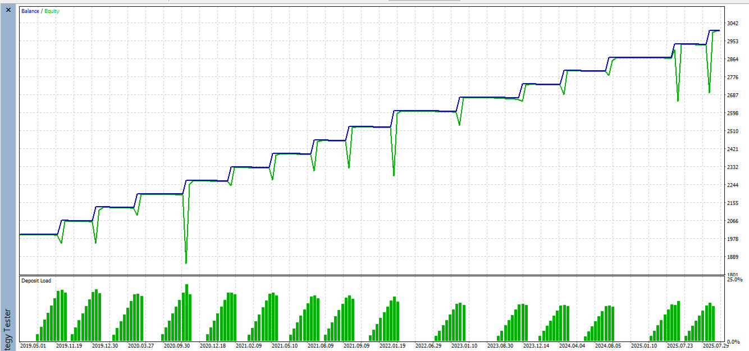The image size is (749, 351).
Task: Click the 2864 axis value
Action: 732,60
